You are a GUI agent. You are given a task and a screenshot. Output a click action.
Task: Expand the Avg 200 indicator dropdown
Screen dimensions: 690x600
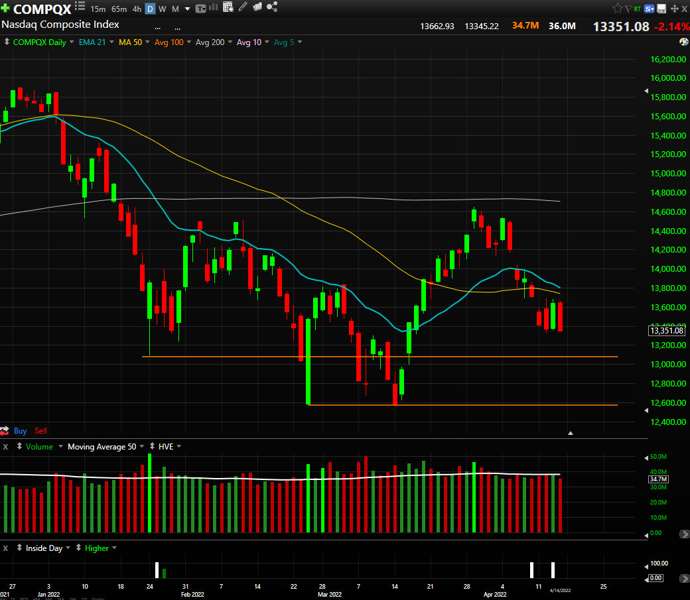tap(230, 42)
